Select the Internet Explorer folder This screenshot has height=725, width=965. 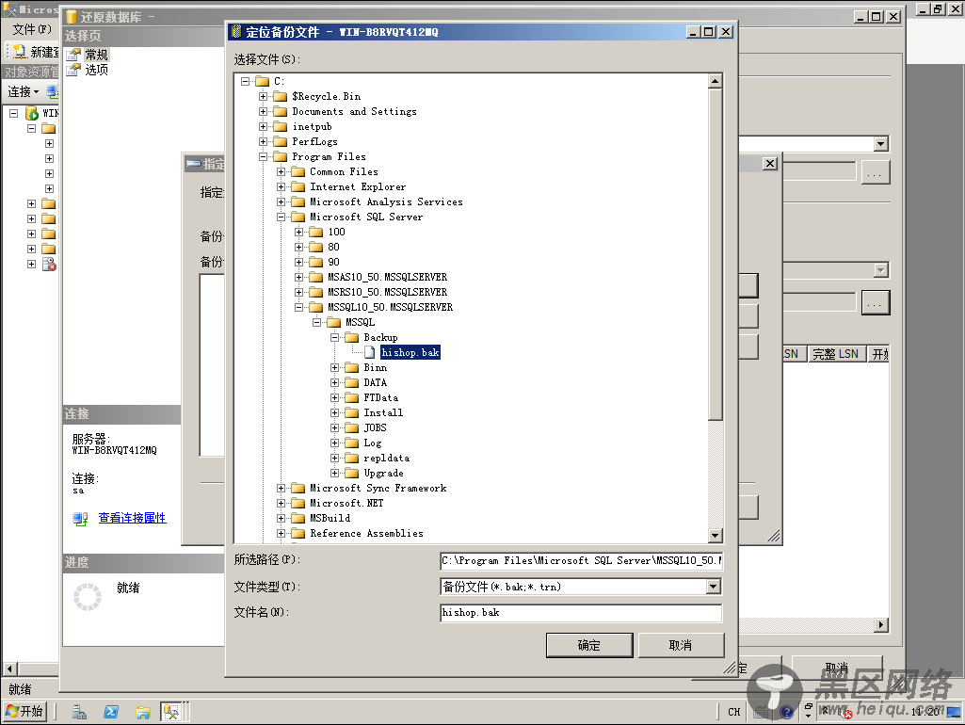point(358,186)
